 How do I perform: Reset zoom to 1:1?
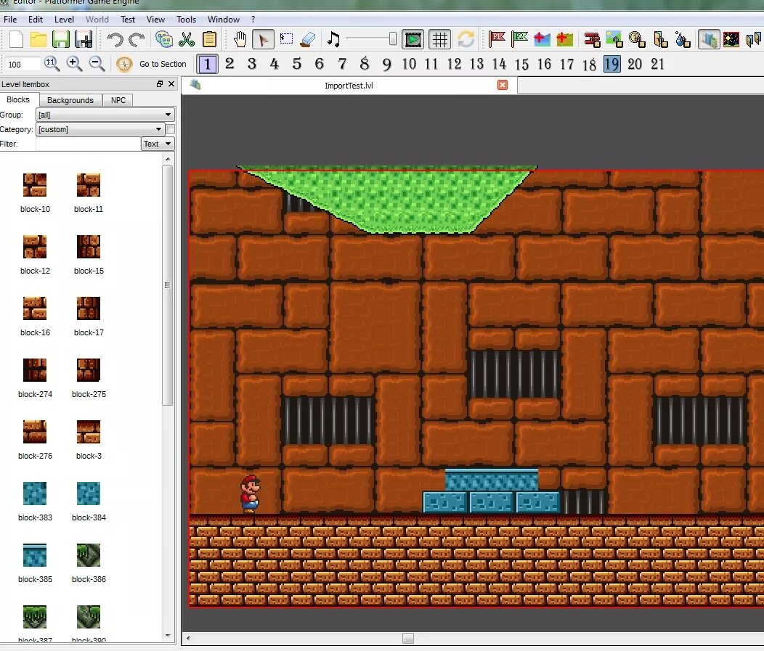pos(52,64)
